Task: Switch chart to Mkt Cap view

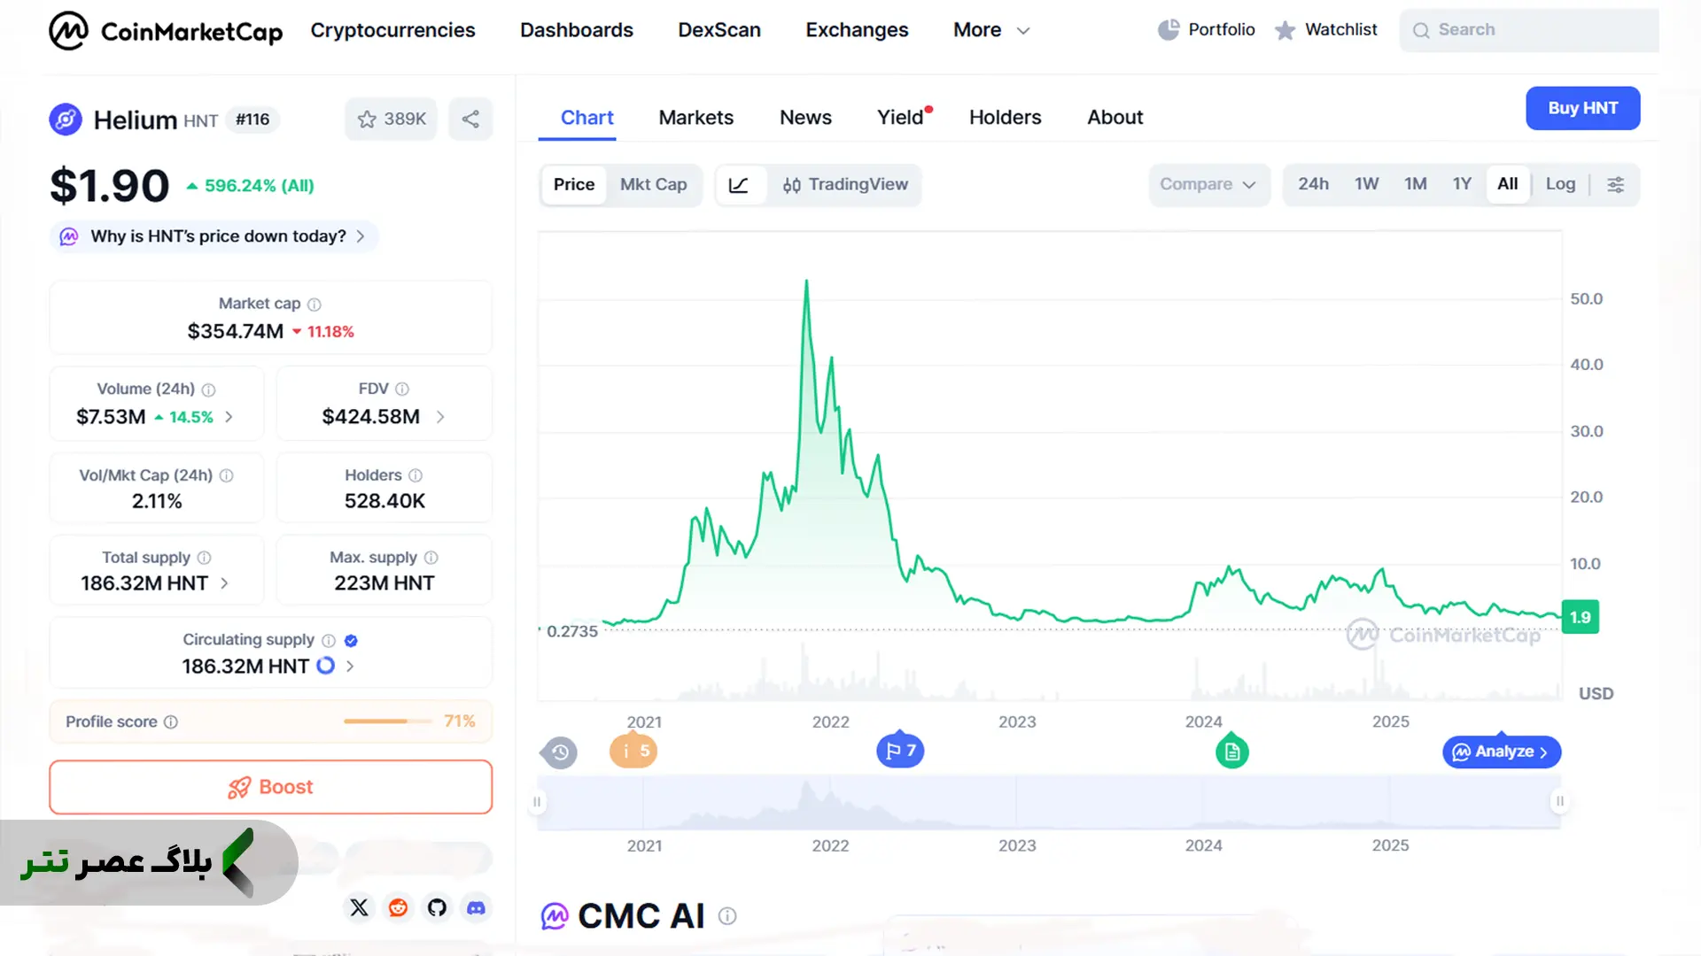Action: 653,184
